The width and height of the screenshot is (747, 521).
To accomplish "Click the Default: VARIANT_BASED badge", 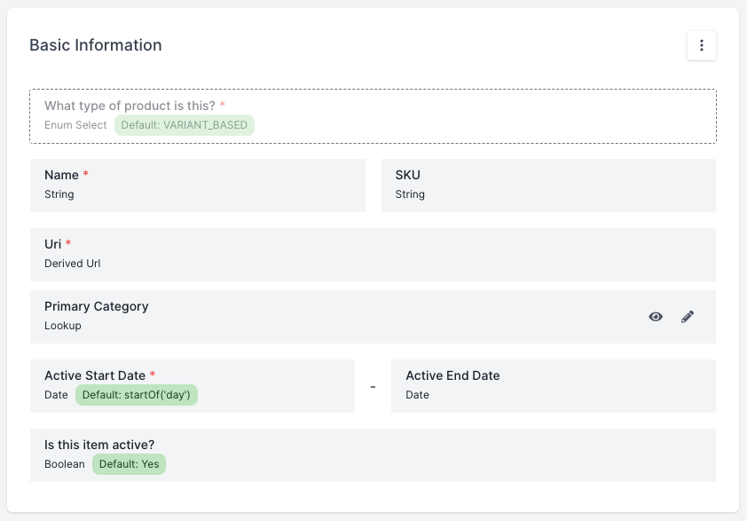I will [x=185, y=125].
